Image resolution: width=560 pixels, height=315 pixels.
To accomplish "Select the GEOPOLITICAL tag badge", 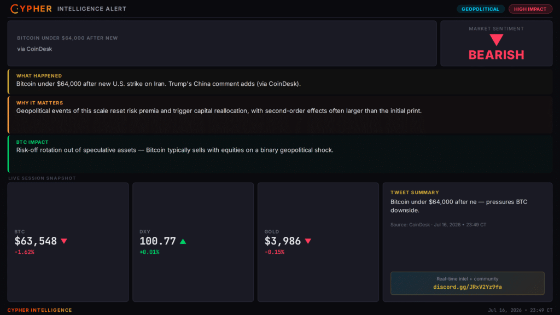I will (x=480, y=9).
